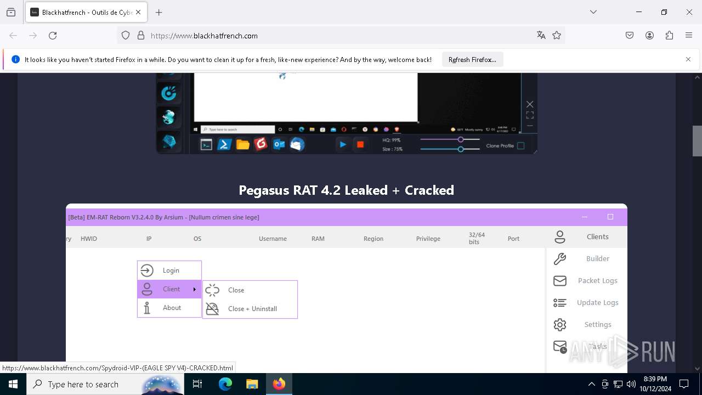Click the fullscreen icon in remote desktop image

[530, 115]
